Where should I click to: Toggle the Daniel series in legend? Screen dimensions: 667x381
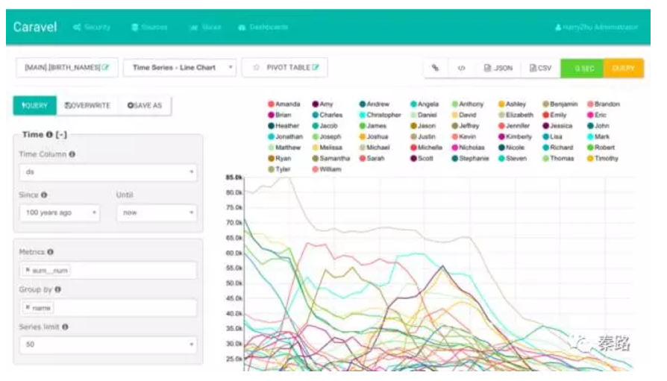coord(424,116)
